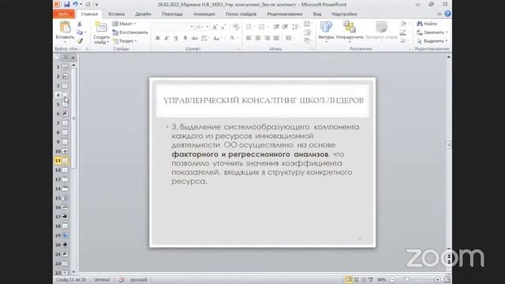Image resolution: width=505 pixels, height=284 pixels.
Task: Click the Format Painter brush icon
Action: 80,41
